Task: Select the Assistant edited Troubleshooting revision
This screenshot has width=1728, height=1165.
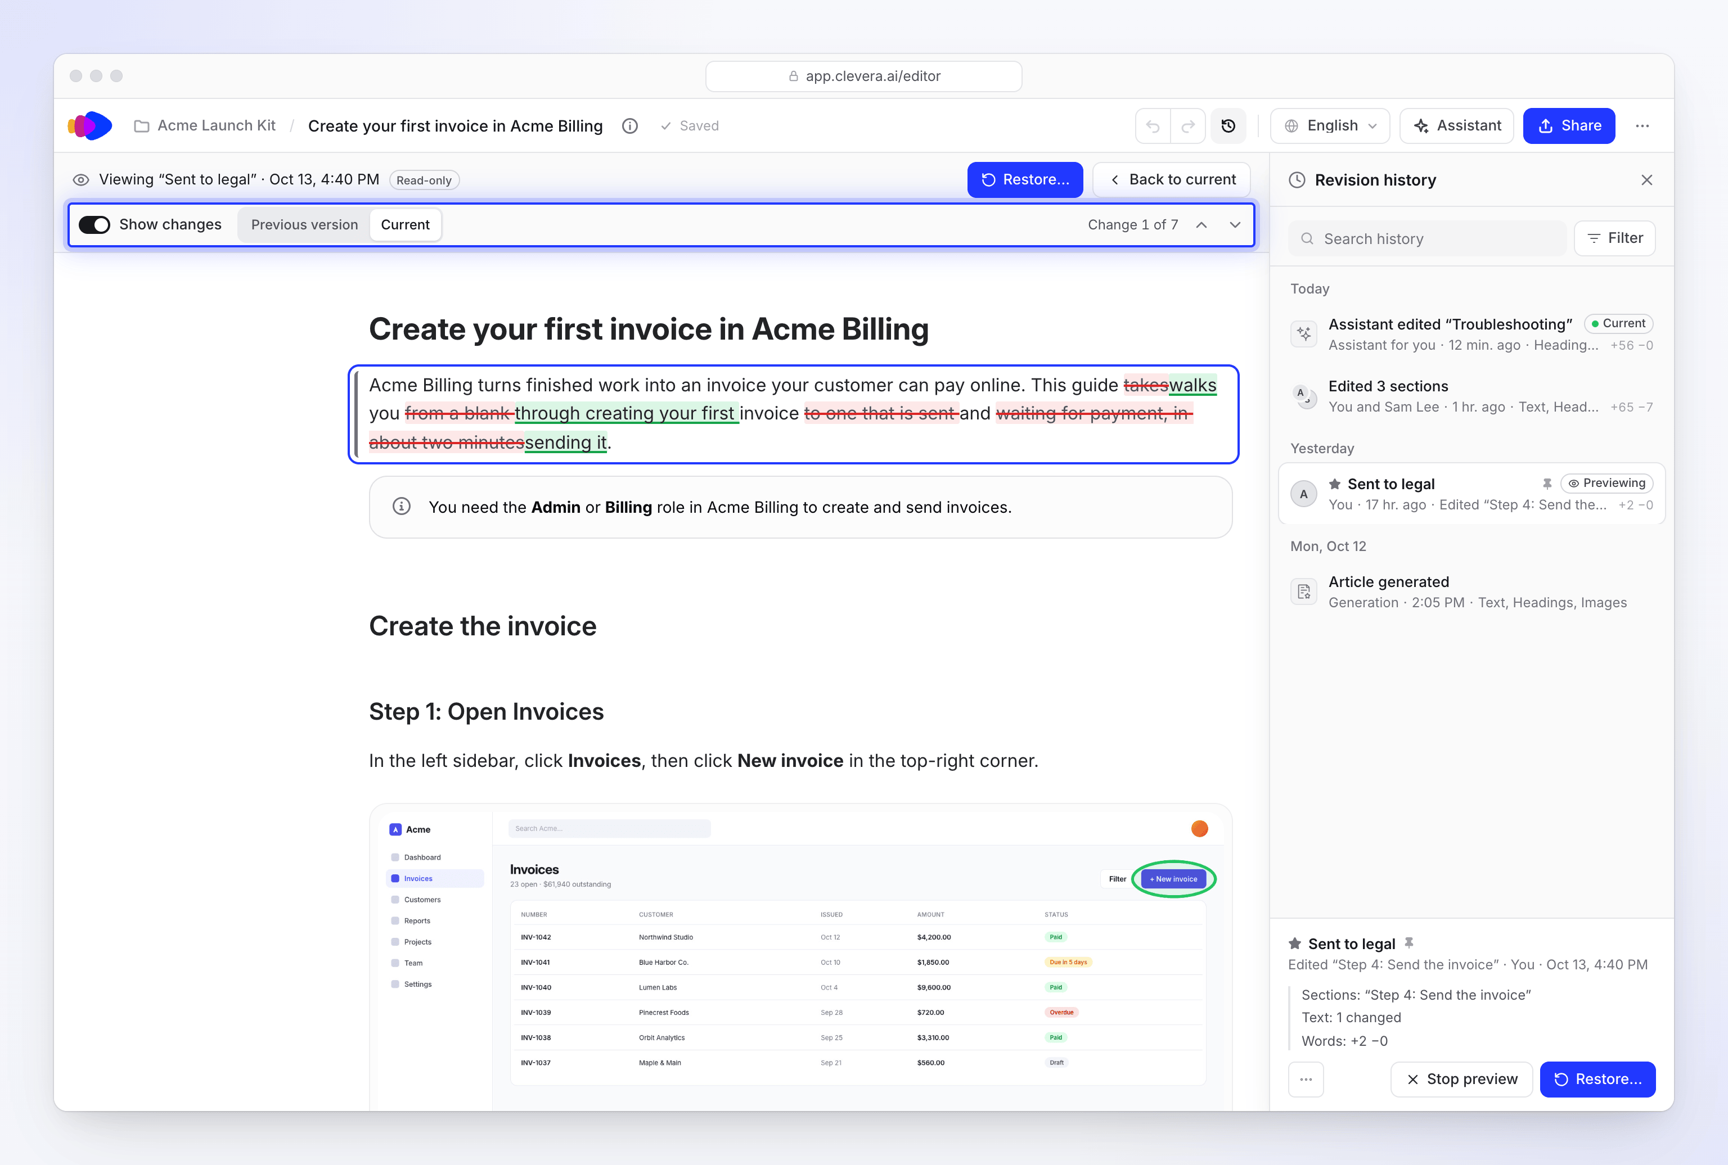Action: pos(1471,335)
